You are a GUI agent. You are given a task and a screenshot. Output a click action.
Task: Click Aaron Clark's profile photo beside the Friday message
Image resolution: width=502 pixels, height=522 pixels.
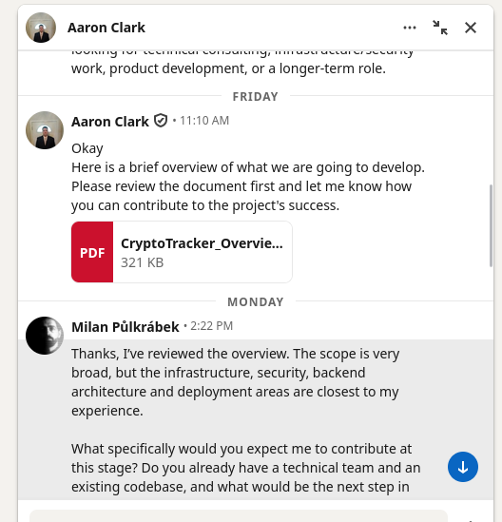[45, 130]
